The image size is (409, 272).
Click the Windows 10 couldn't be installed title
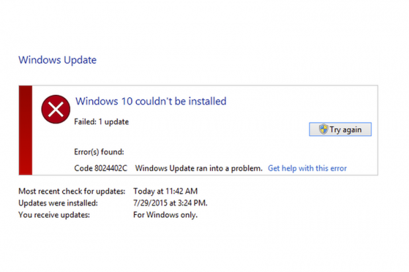coord(151,101)
